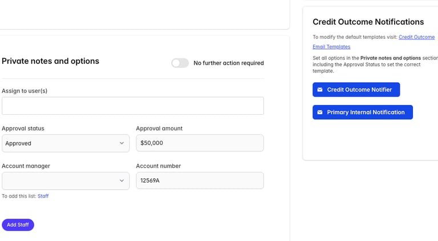Click the "Account manager" field label

[26, 166]
